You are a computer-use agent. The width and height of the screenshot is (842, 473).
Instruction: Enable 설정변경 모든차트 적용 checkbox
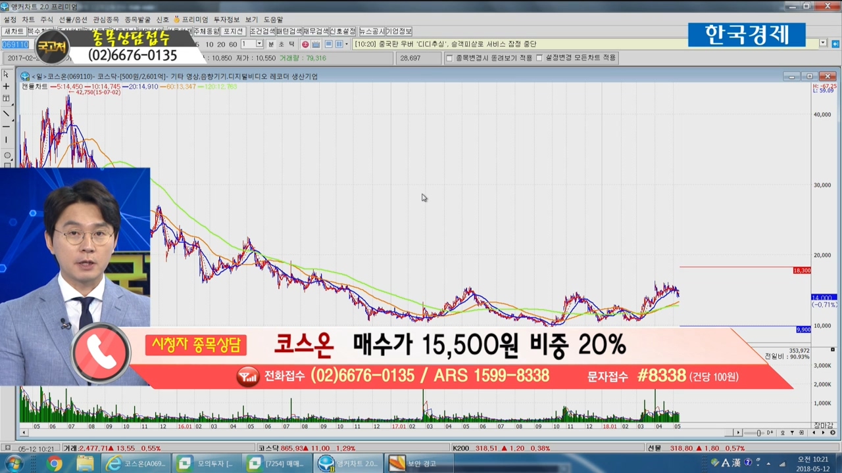(x=539, y=58)
